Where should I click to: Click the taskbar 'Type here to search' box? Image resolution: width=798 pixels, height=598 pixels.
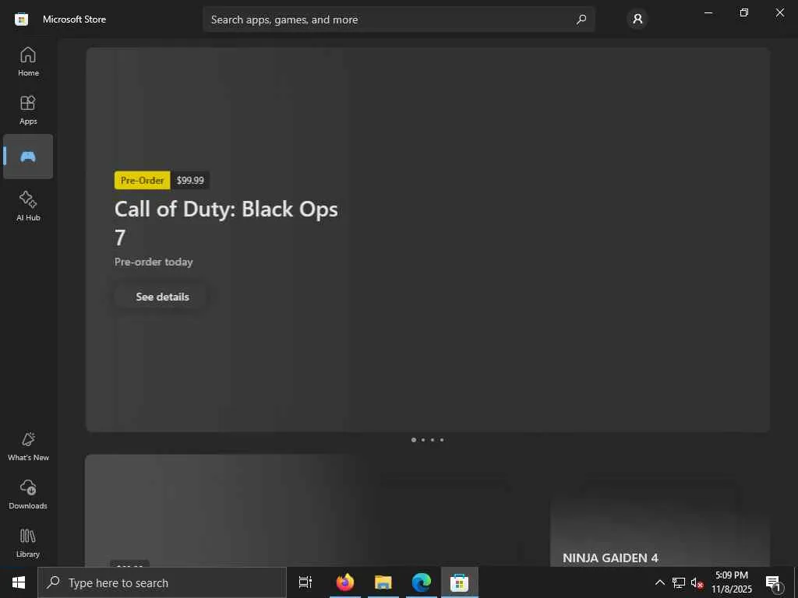(162, 582)
